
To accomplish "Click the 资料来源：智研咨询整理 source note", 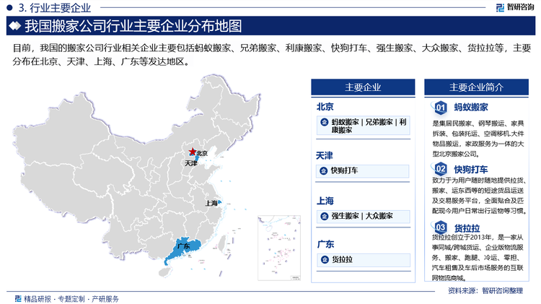I will pos(485,291).
